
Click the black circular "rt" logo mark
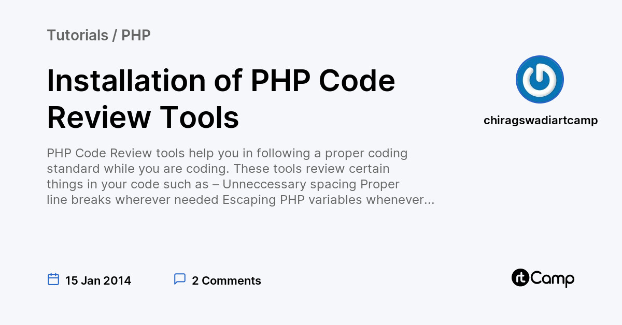click(x=520, y=278)
